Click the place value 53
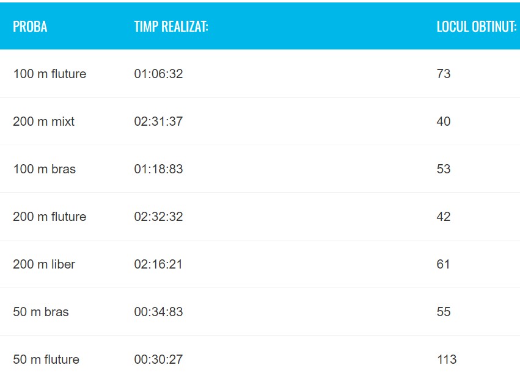Screen dimensions: 520x379 (x=444, y=169)
